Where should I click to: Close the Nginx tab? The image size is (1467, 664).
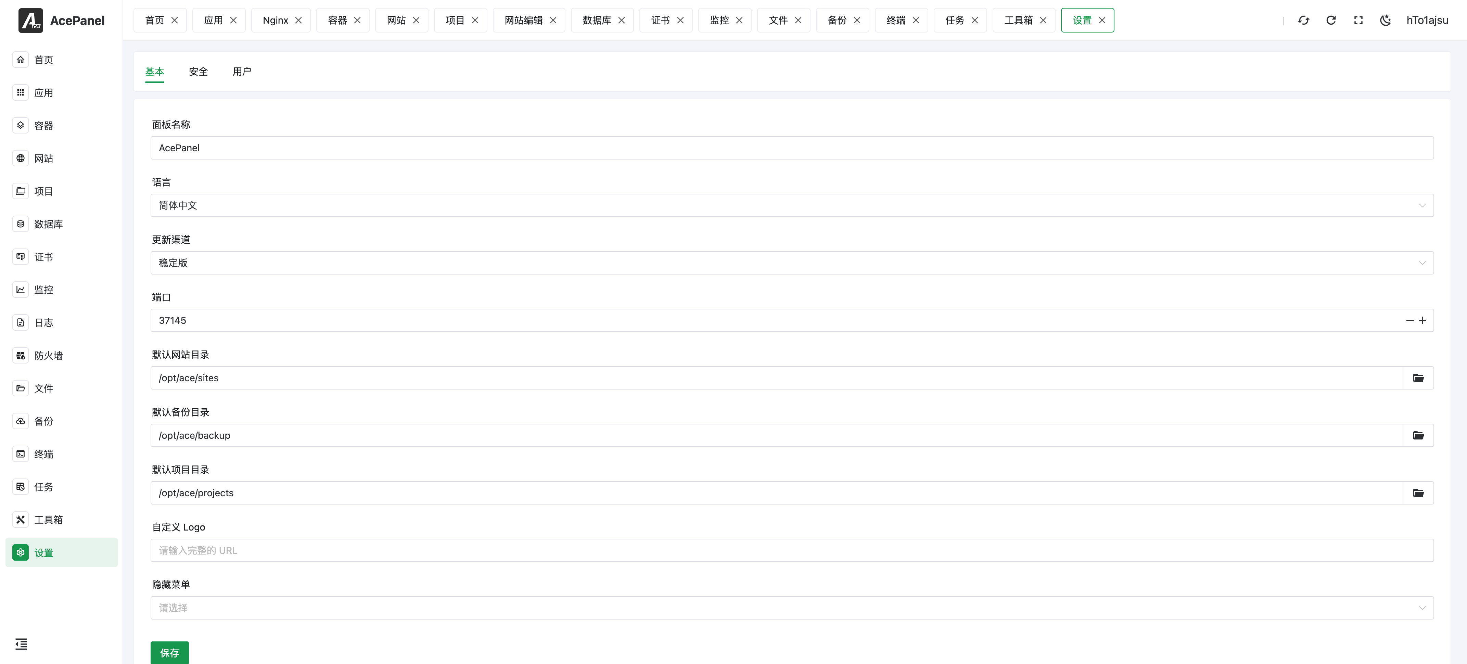[x=298, y=21]
